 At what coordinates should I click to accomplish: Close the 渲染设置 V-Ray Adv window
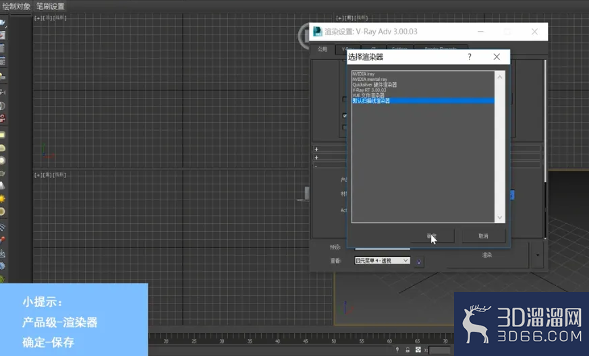534,32
